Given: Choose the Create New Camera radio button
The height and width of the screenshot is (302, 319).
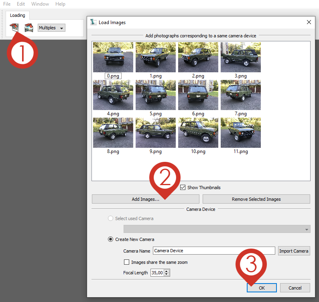Looking at the screenshot, I should [x=110, y=239].
